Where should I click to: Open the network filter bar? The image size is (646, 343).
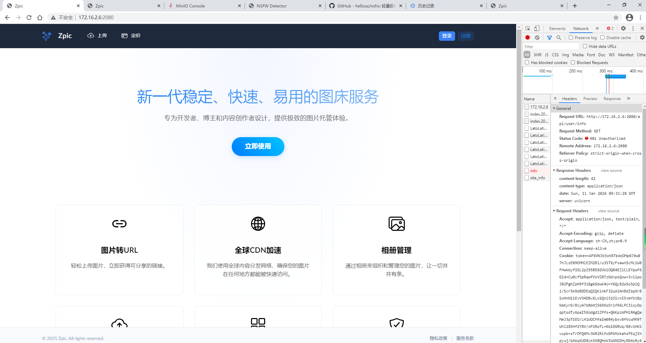pyautogui.click(x=550, y=37)
